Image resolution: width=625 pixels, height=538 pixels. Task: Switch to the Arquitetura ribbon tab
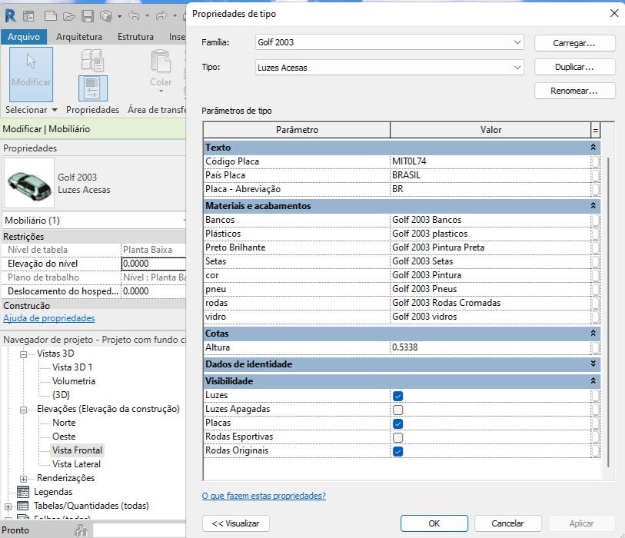tap(79, 37)
